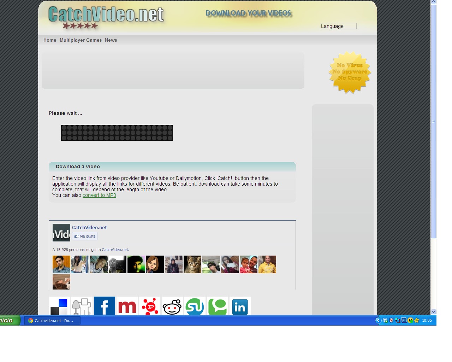
Task: Click the avatar in the second row
Action: (x=61, y=282)
